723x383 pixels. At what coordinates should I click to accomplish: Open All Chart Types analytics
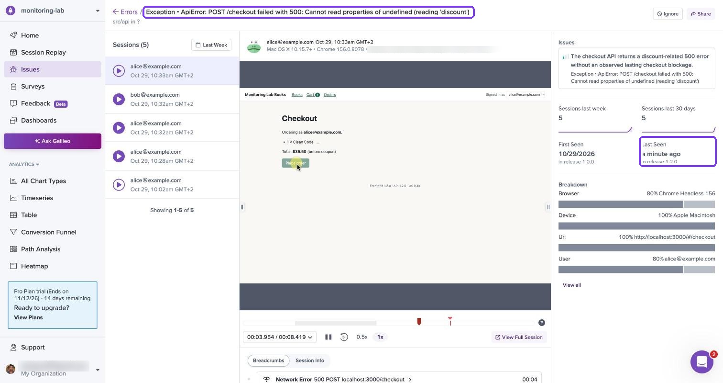coord(53,181)
